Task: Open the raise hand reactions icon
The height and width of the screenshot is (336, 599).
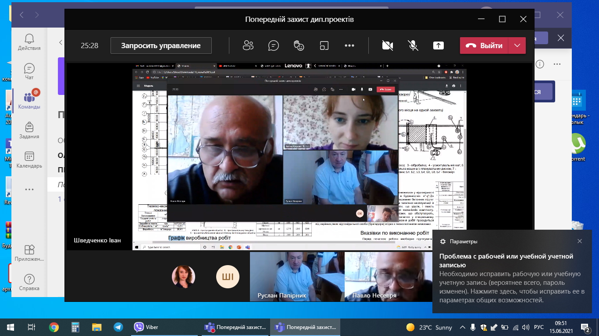Action: [x=299, y=45]
